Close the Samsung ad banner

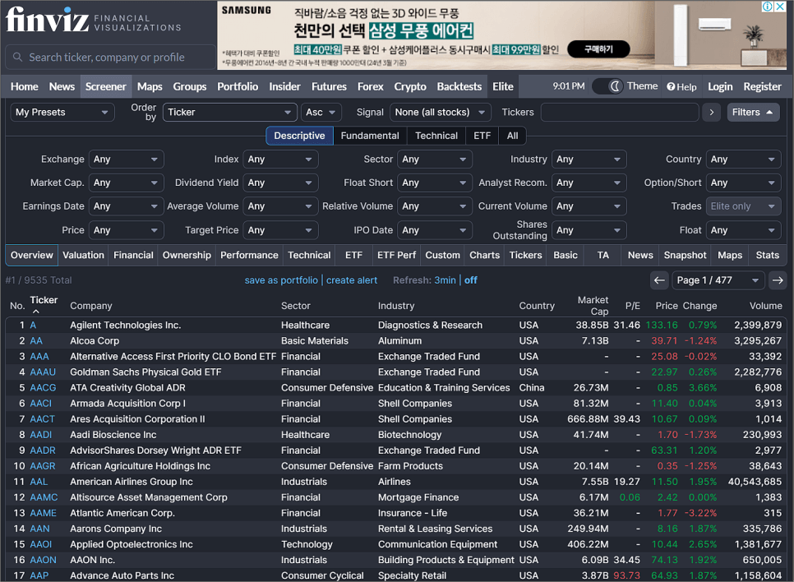(780, 6)
